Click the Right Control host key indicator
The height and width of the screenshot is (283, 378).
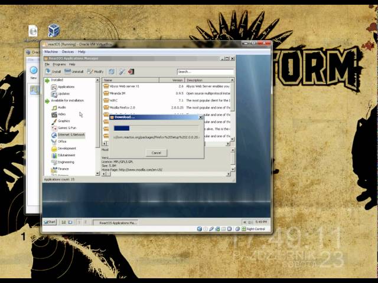coord(253,229)
